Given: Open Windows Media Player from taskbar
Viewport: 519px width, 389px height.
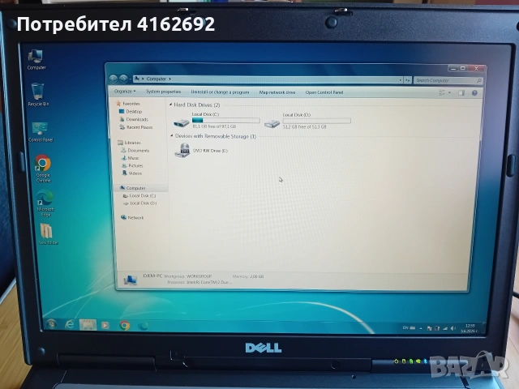Looking at the screenshot, I should tap(105, 325).
